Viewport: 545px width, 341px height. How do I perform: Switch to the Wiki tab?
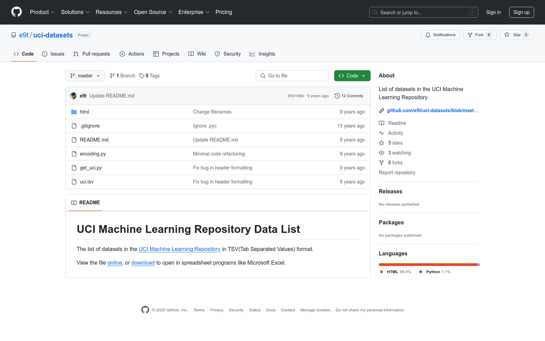[197, 54]
